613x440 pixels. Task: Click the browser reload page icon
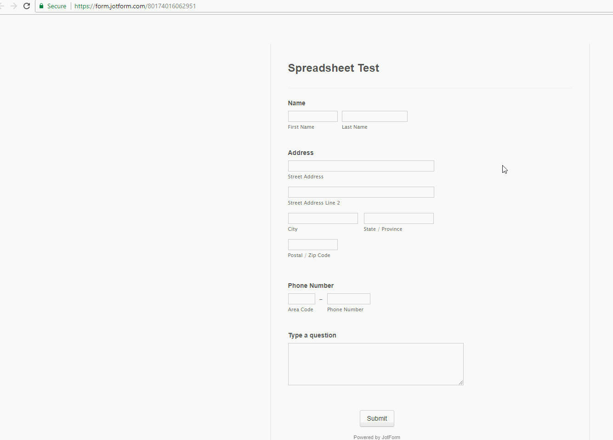[x=27, y=6]
